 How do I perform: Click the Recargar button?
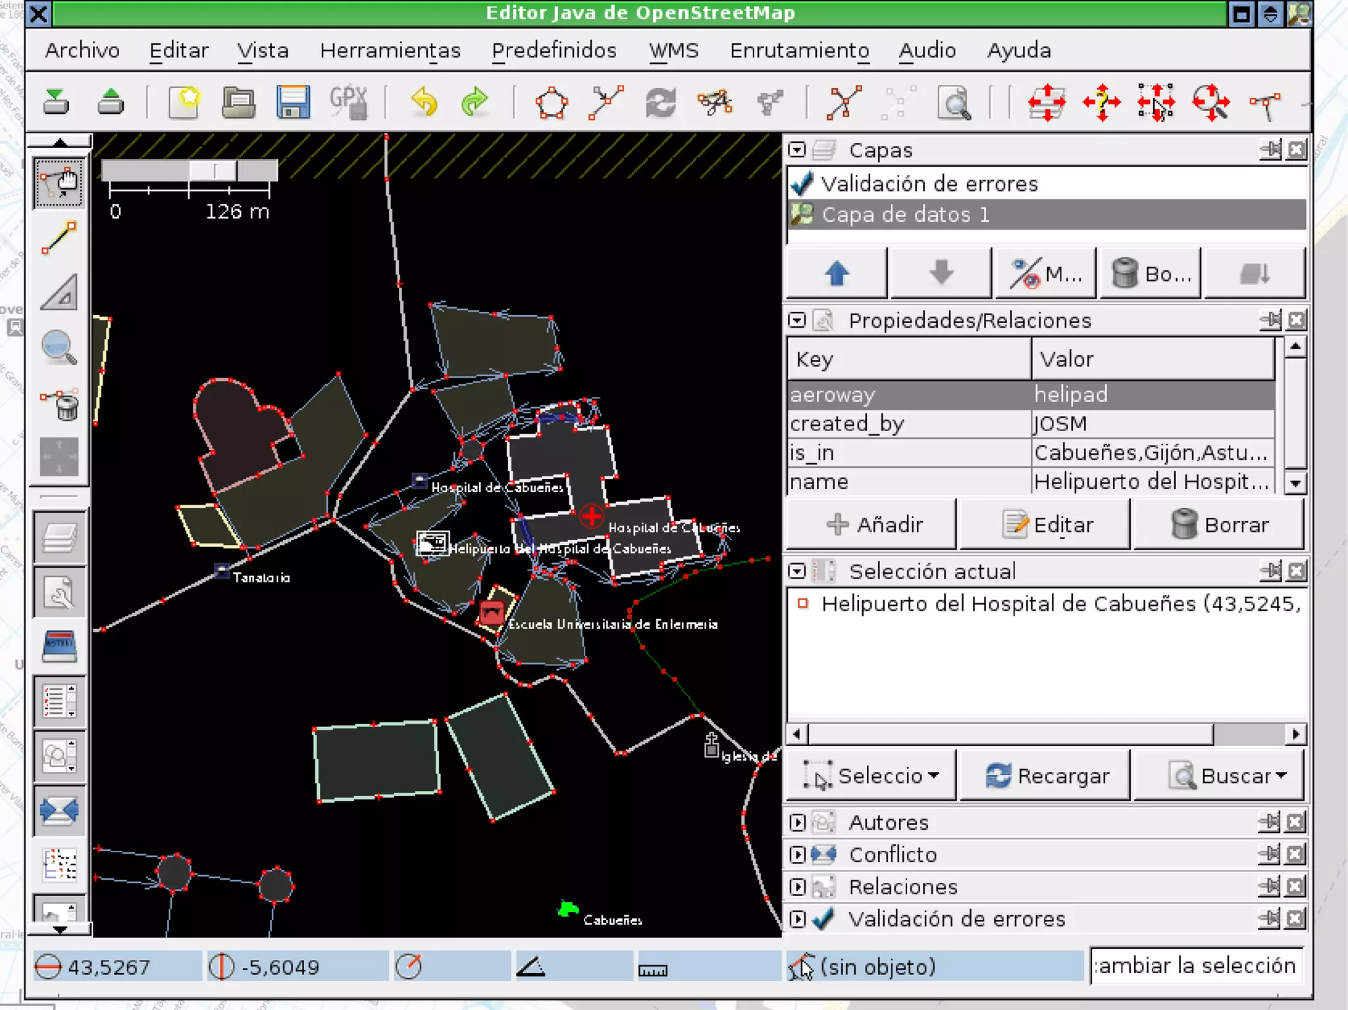pyautogui.click(x=1046, y=776)
